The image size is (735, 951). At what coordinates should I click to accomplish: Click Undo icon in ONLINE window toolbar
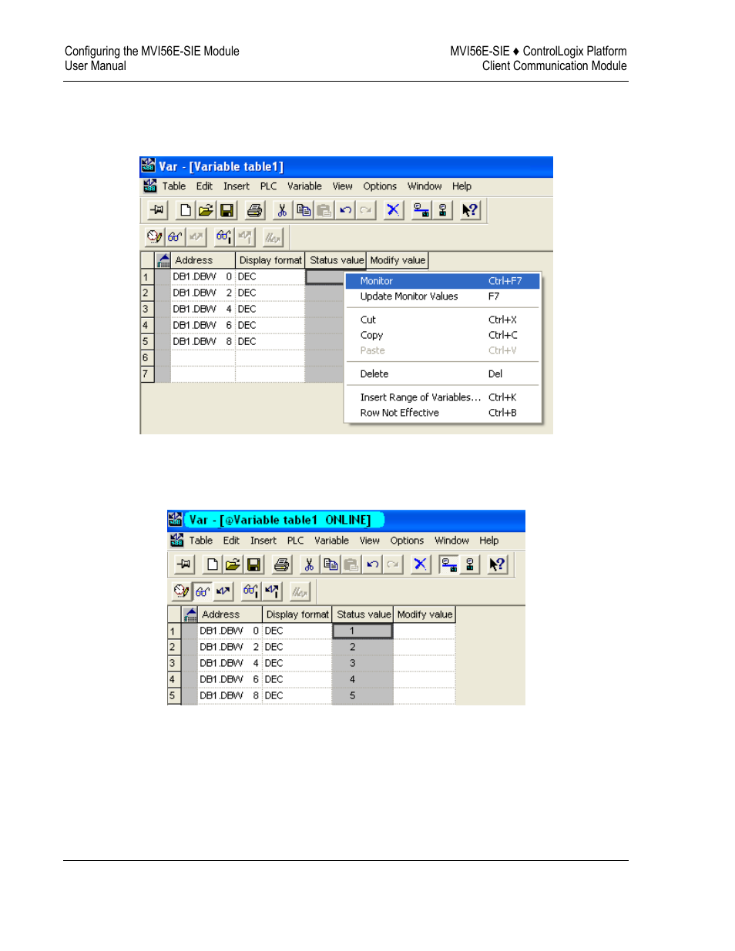click(x=372, y=564)
